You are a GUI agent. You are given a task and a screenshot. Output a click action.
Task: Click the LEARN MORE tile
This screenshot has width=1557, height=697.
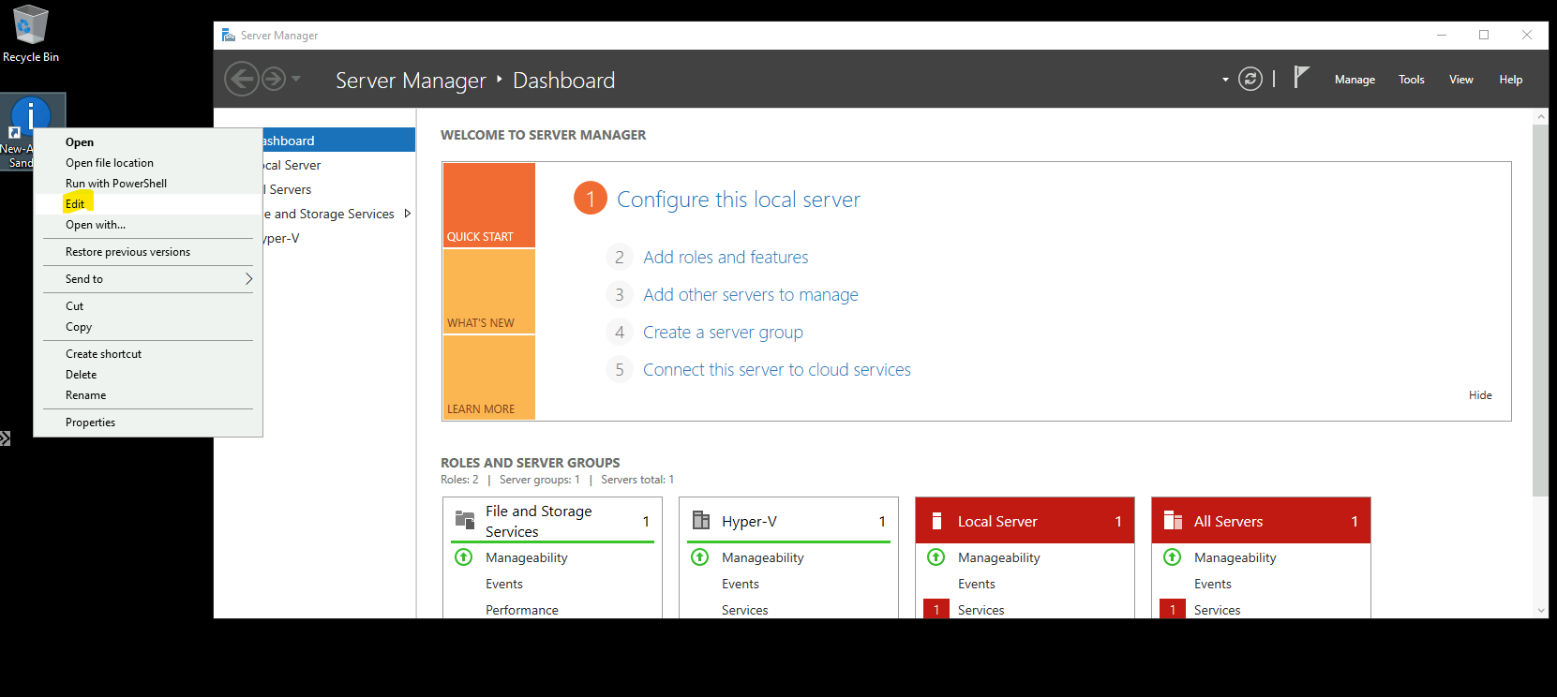(488, 378)
